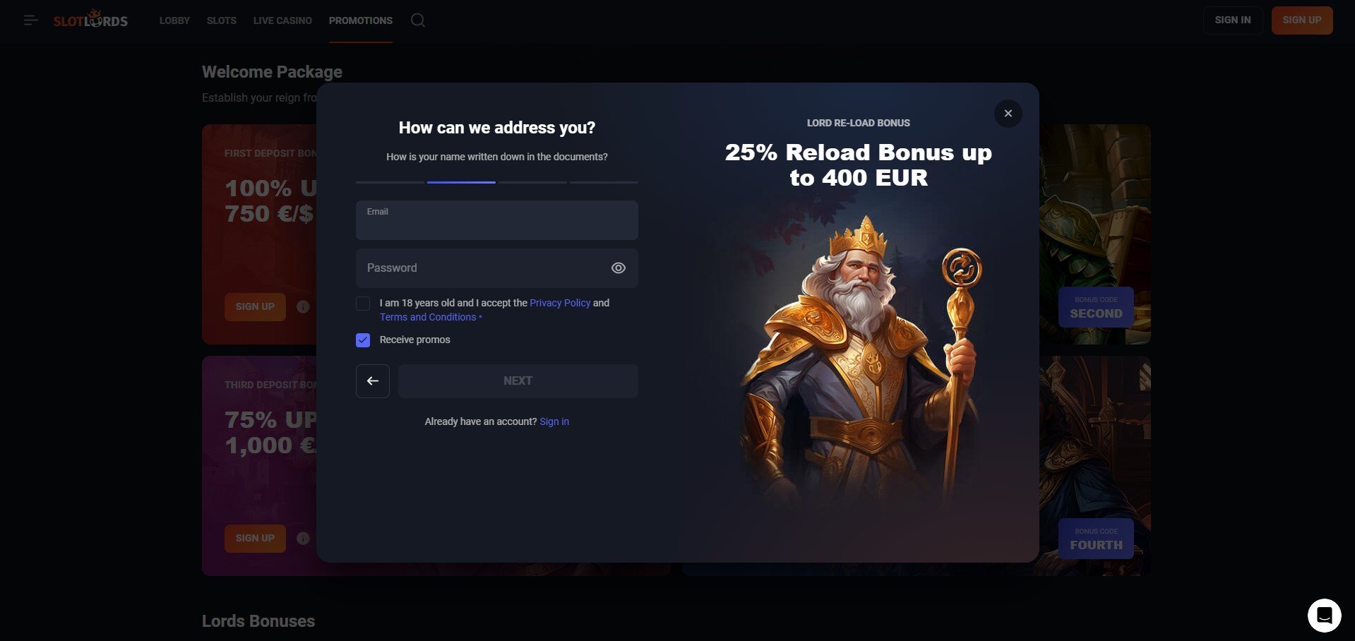View info for the first deposit bonus
The height and width of the screenshot is (641, 1355).
click(303, 307)
